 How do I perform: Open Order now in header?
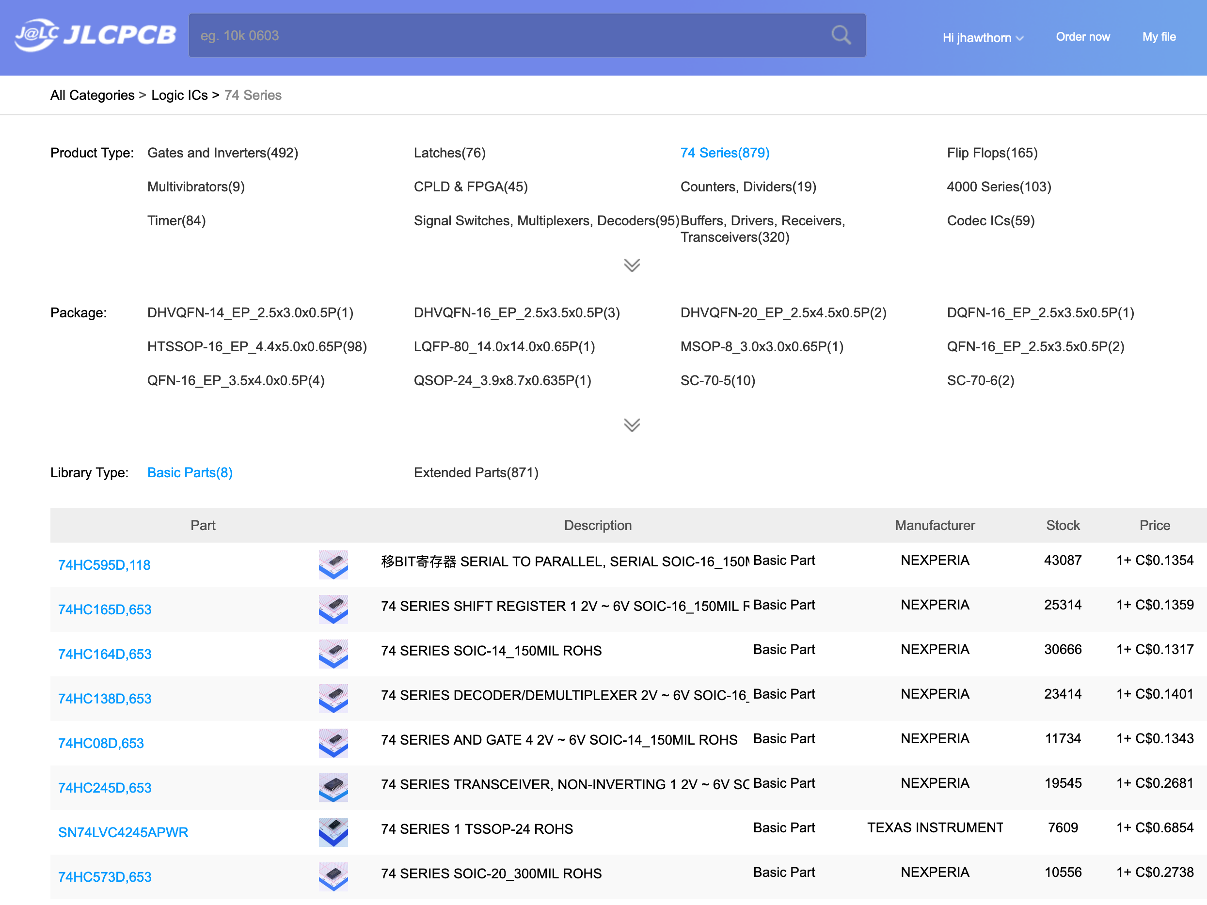(1082, 36)
